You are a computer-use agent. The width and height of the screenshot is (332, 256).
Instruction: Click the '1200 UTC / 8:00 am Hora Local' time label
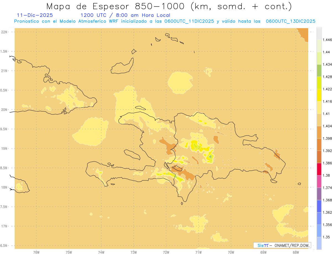[125, 15]
